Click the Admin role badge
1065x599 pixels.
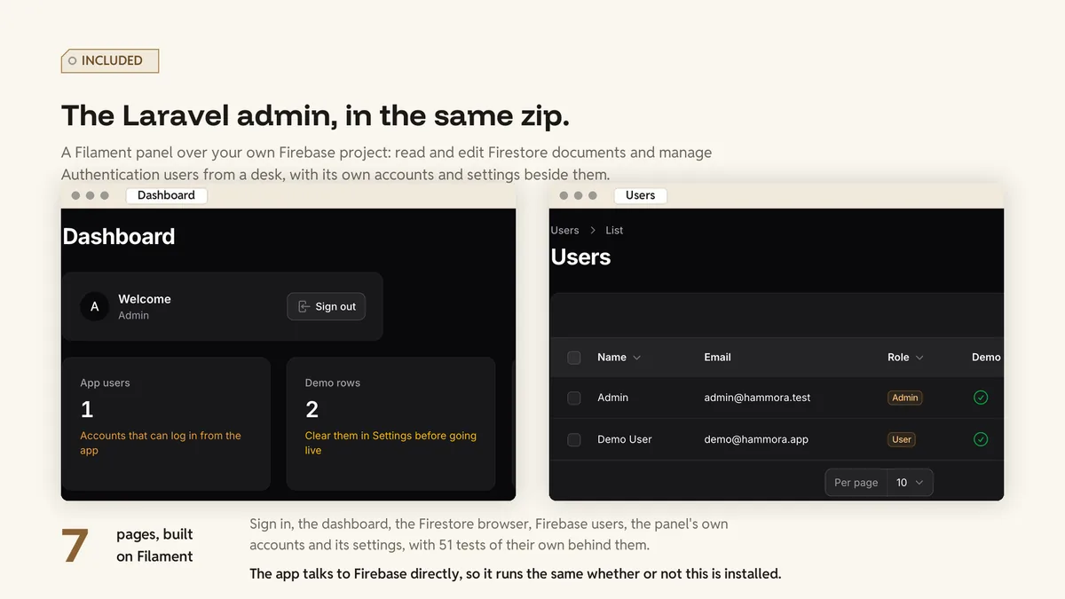[x=905, y=398]
